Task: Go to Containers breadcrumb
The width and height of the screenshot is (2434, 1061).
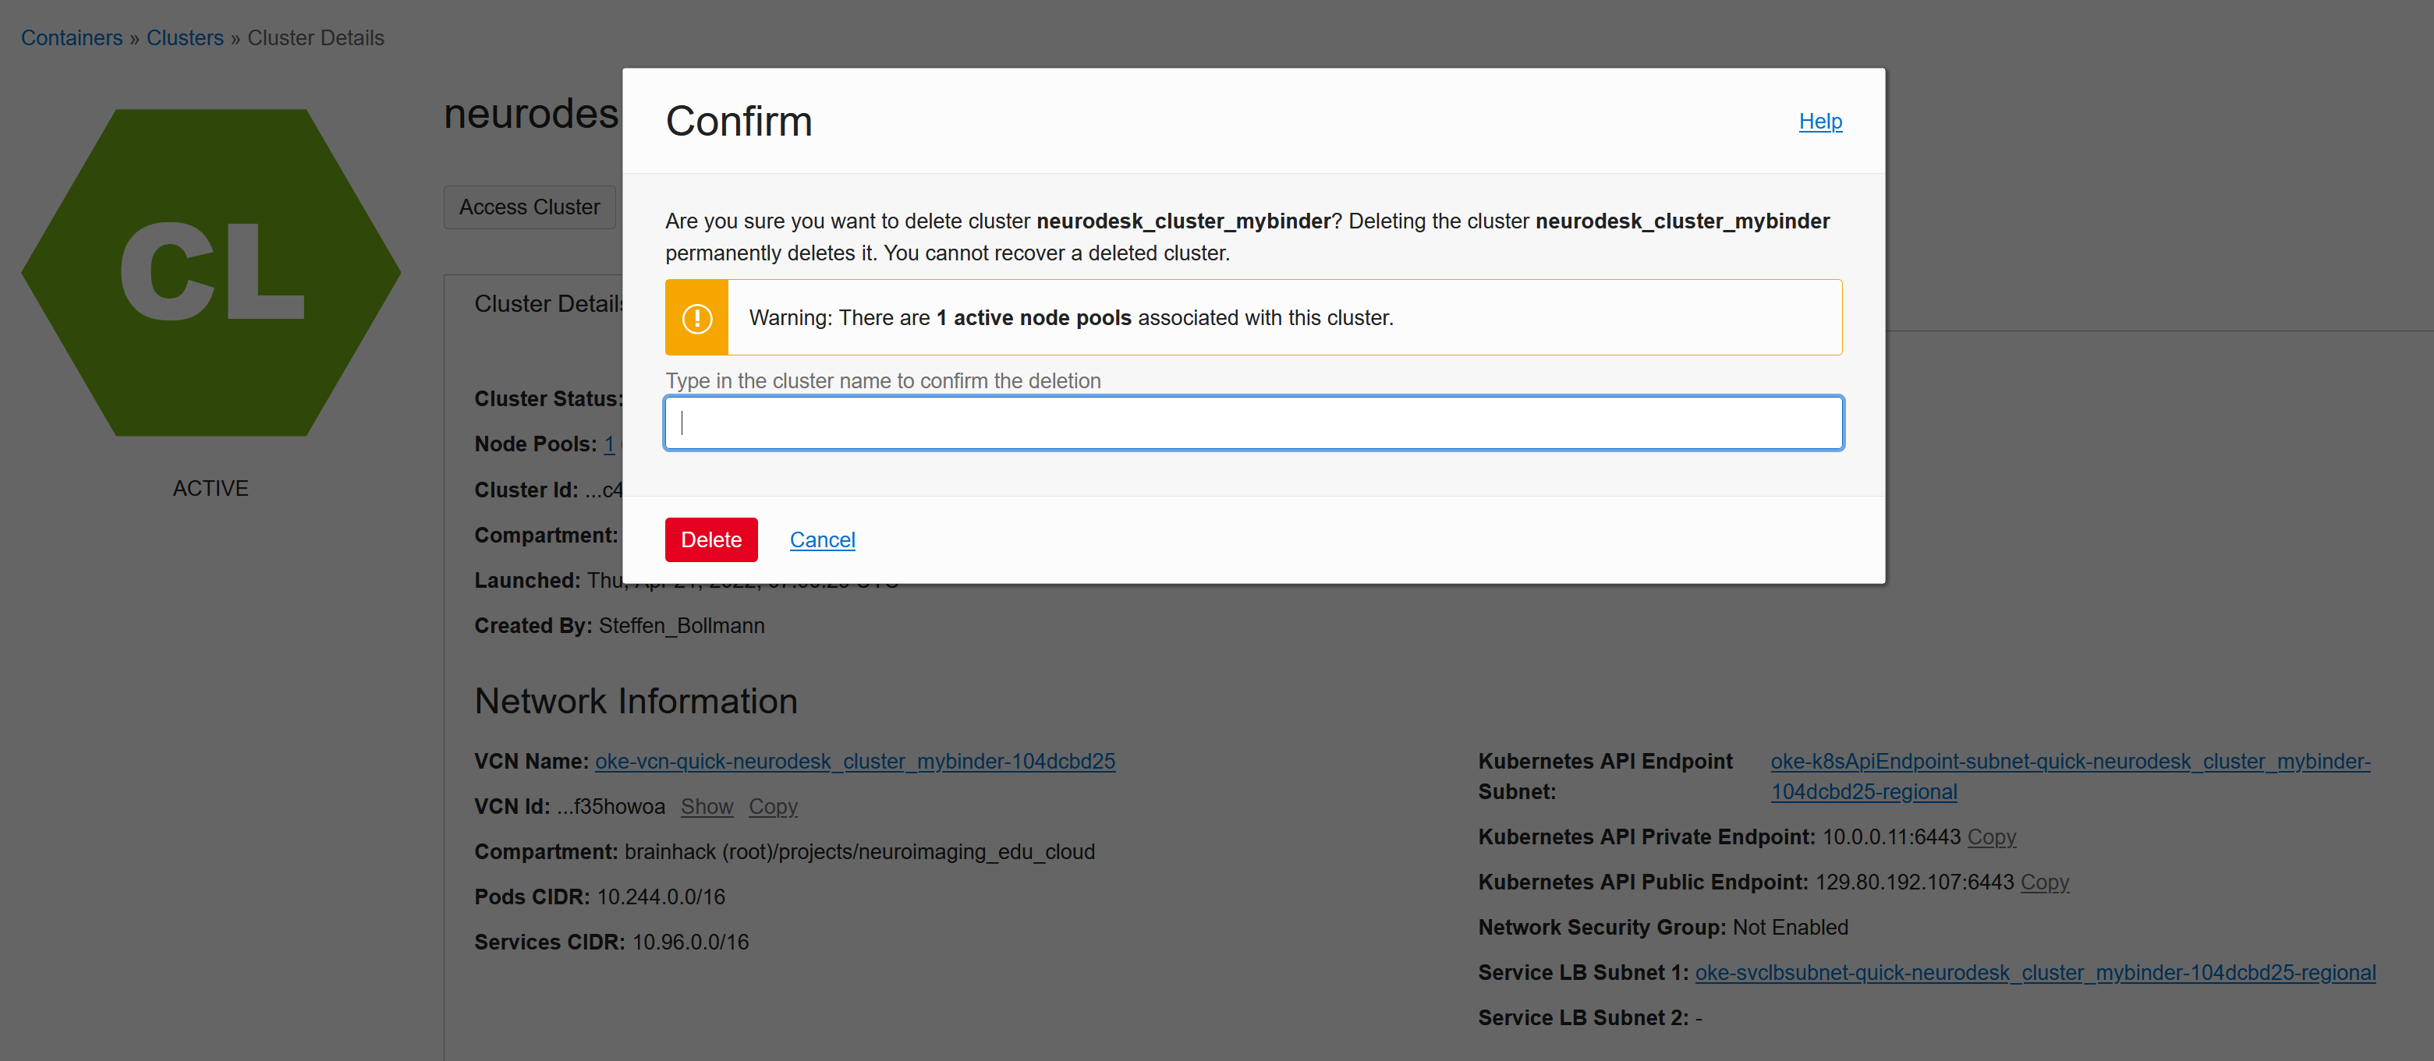Action: tap(72, 37)
